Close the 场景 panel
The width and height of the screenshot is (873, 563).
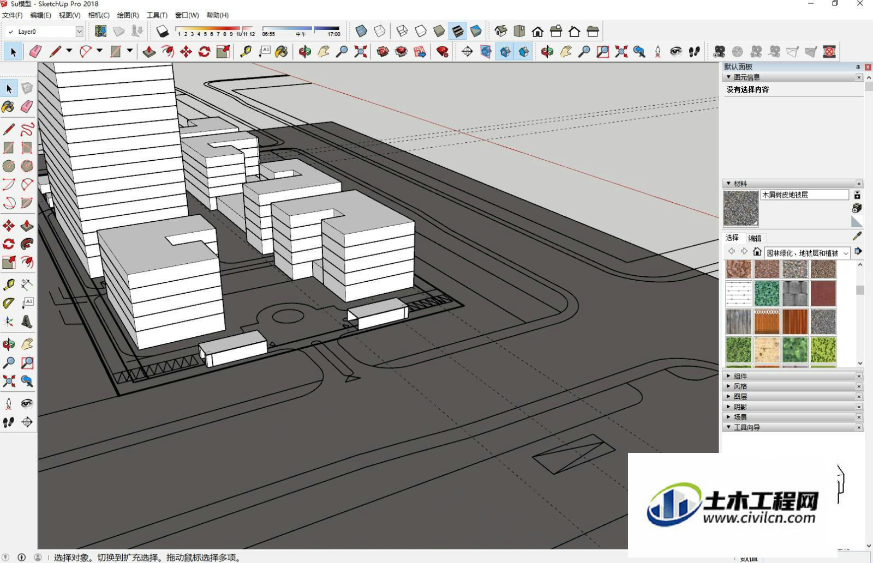(x=859, y=417)
